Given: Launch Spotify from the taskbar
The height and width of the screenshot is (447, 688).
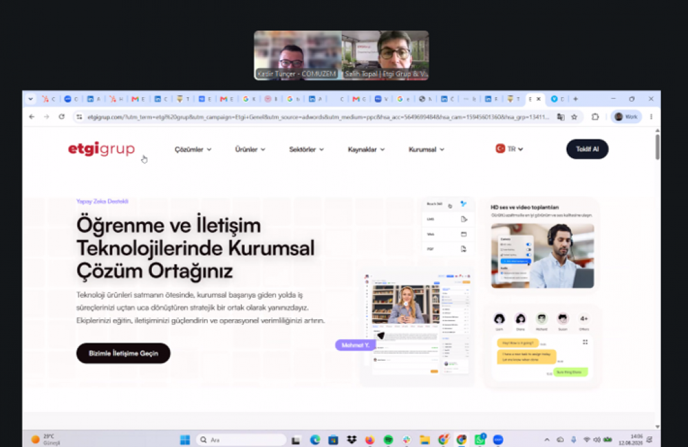Looking at the screenshot, I should pos(388,439).
